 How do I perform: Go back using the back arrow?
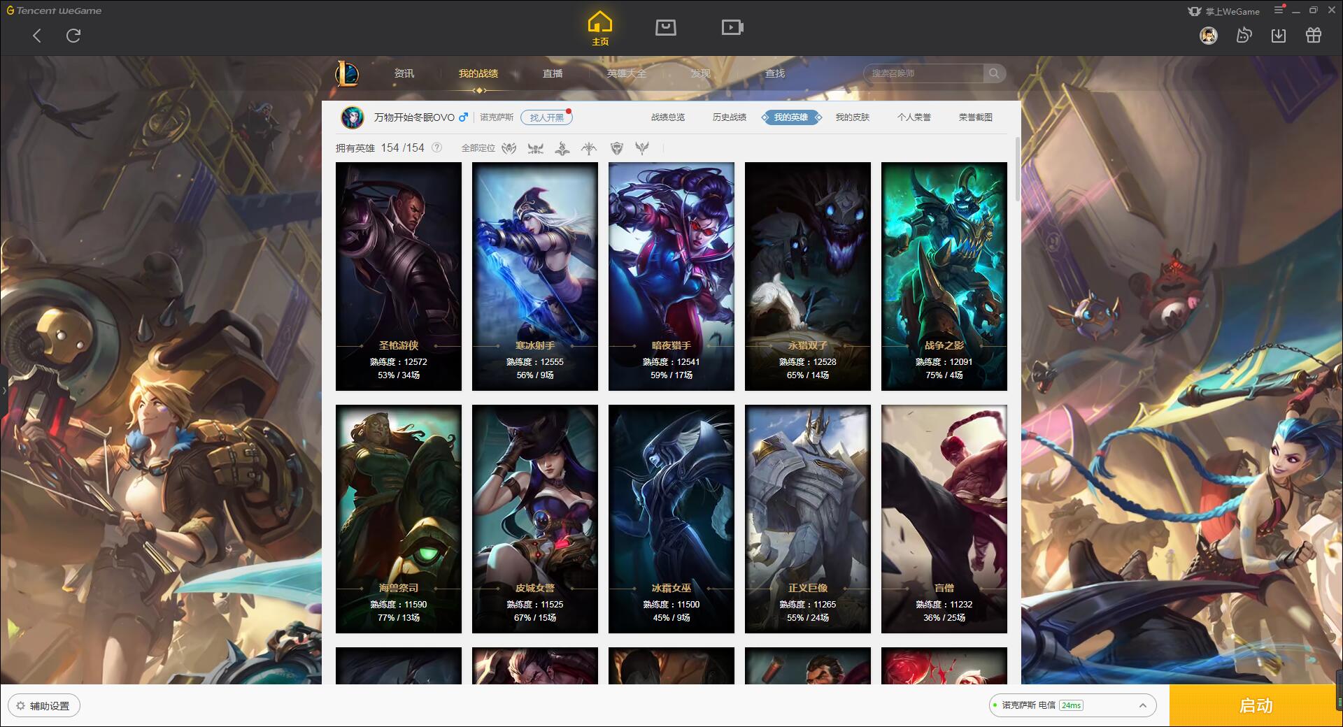coord(37,36)
